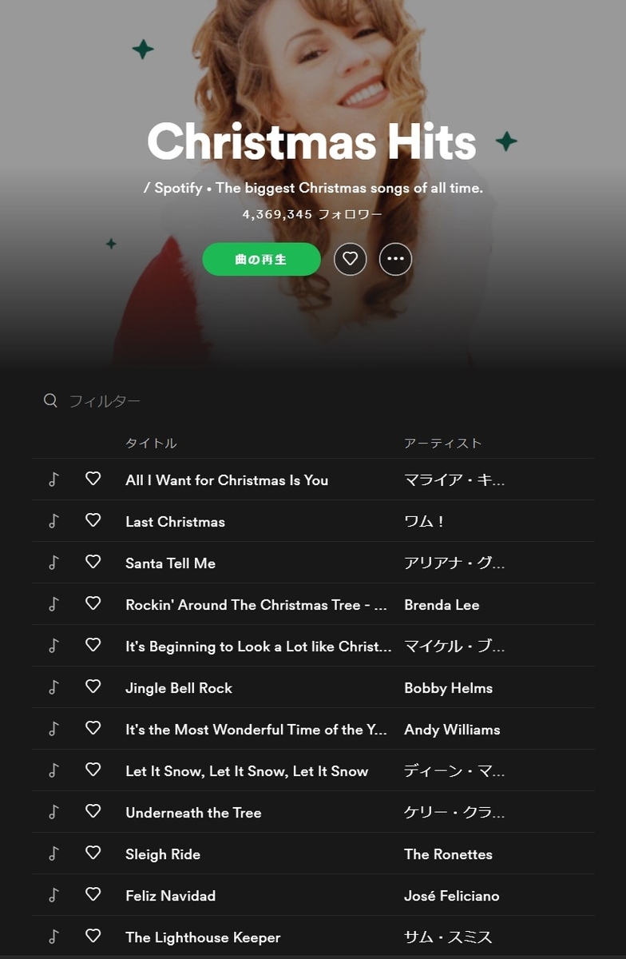This screenshot has height=959, width=626.
Task: Sort by the アーティスト column header
Action: (443, 443)
